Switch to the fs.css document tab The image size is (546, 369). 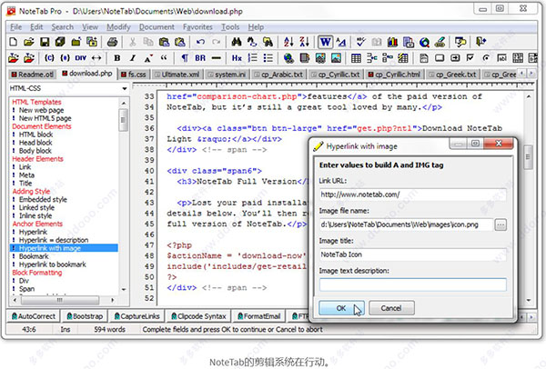coord(134,75)
